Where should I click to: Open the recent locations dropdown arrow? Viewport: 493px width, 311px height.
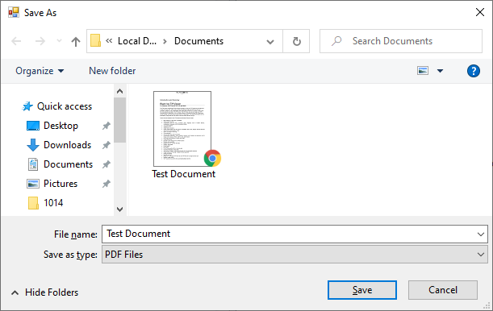59,41
